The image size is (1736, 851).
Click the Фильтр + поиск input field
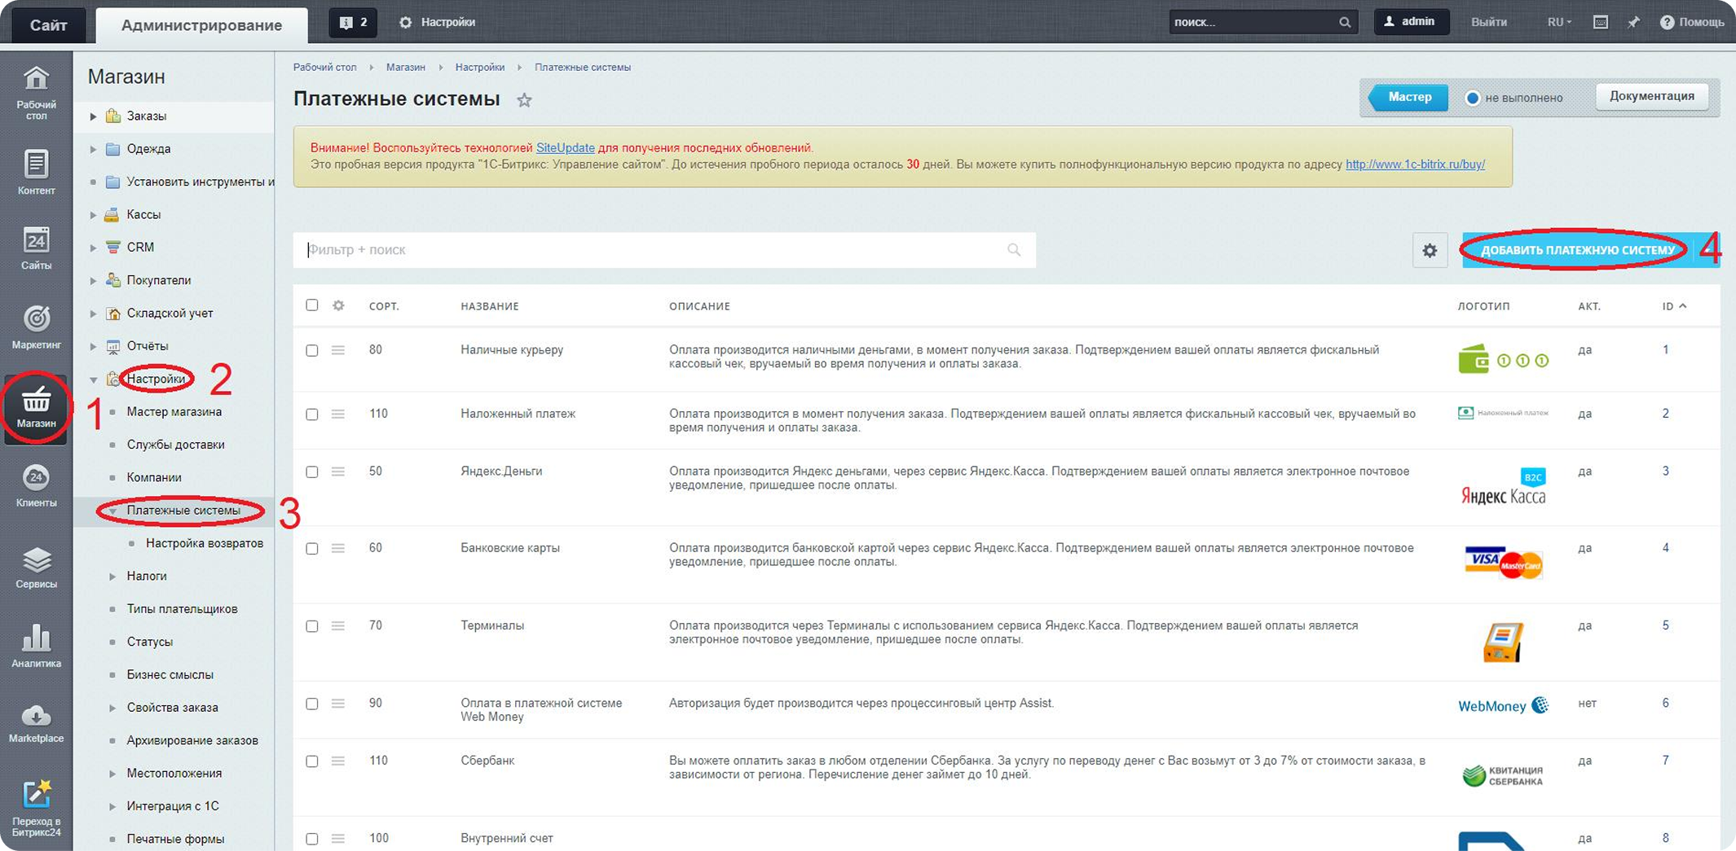[x=664, y=250]
